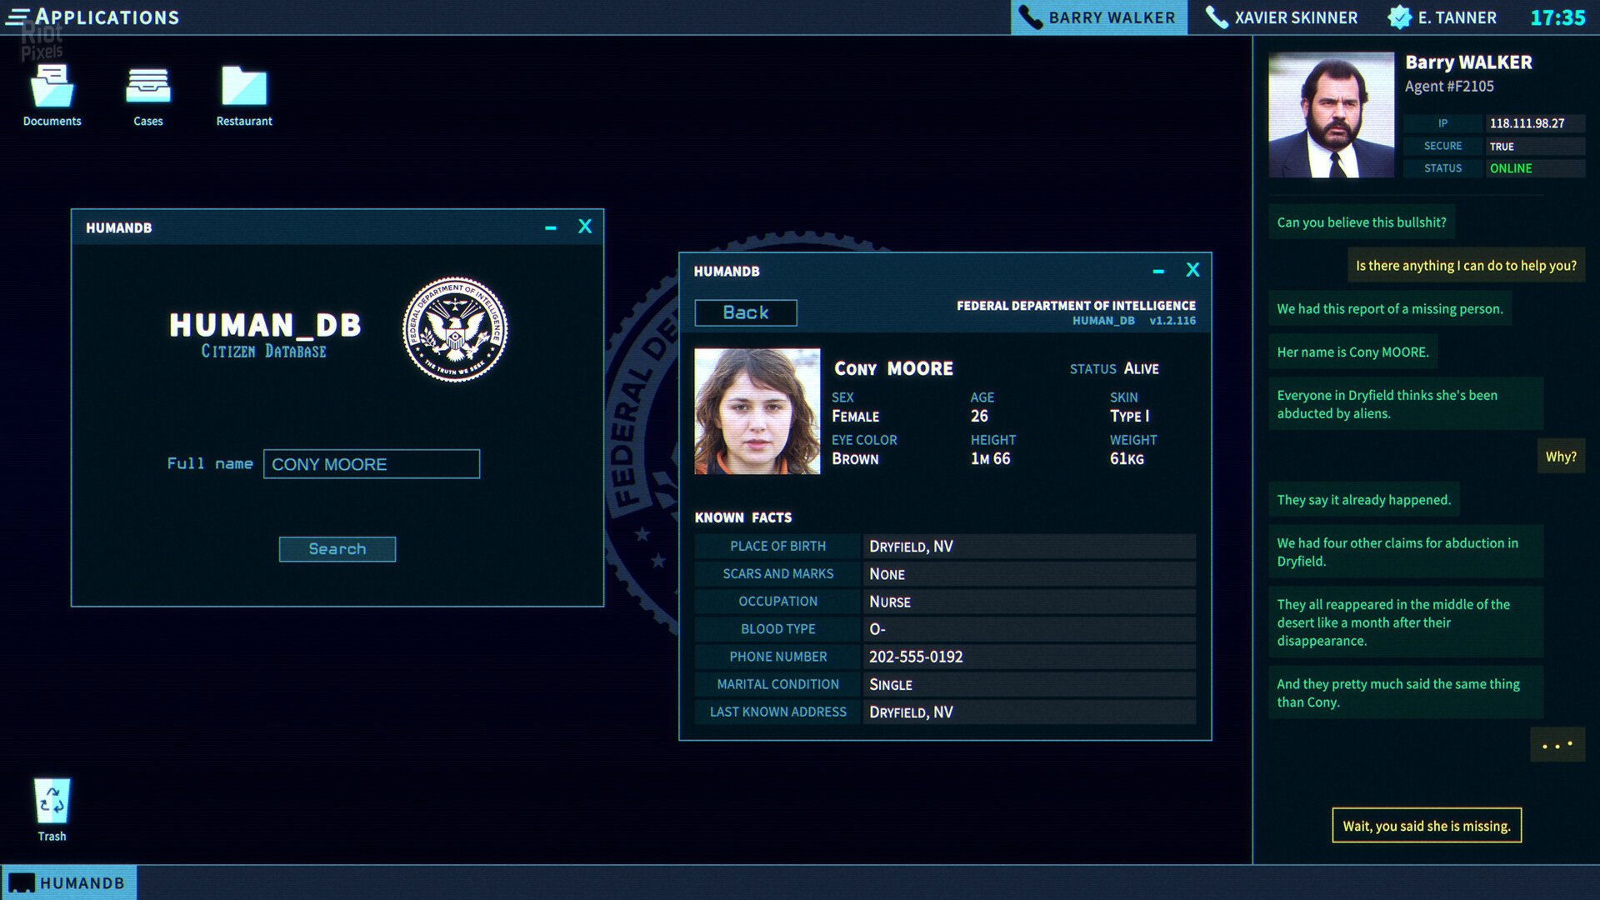
Task: Click the typing indicator dots in the chat
Action: [1557, 745]
